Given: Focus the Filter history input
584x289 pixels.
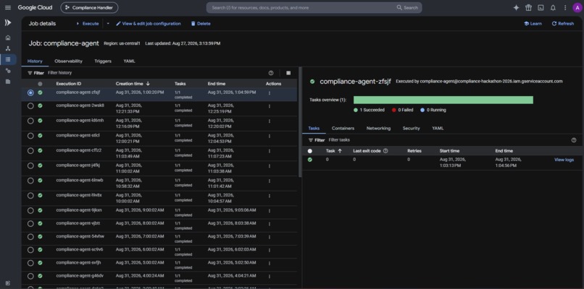Looking at the screenshot, I should point(157,73).
